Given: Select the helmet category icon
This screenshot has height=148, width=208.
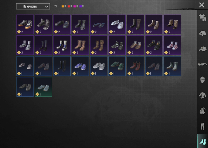Looking at the screenshot, I should (202, 33).
